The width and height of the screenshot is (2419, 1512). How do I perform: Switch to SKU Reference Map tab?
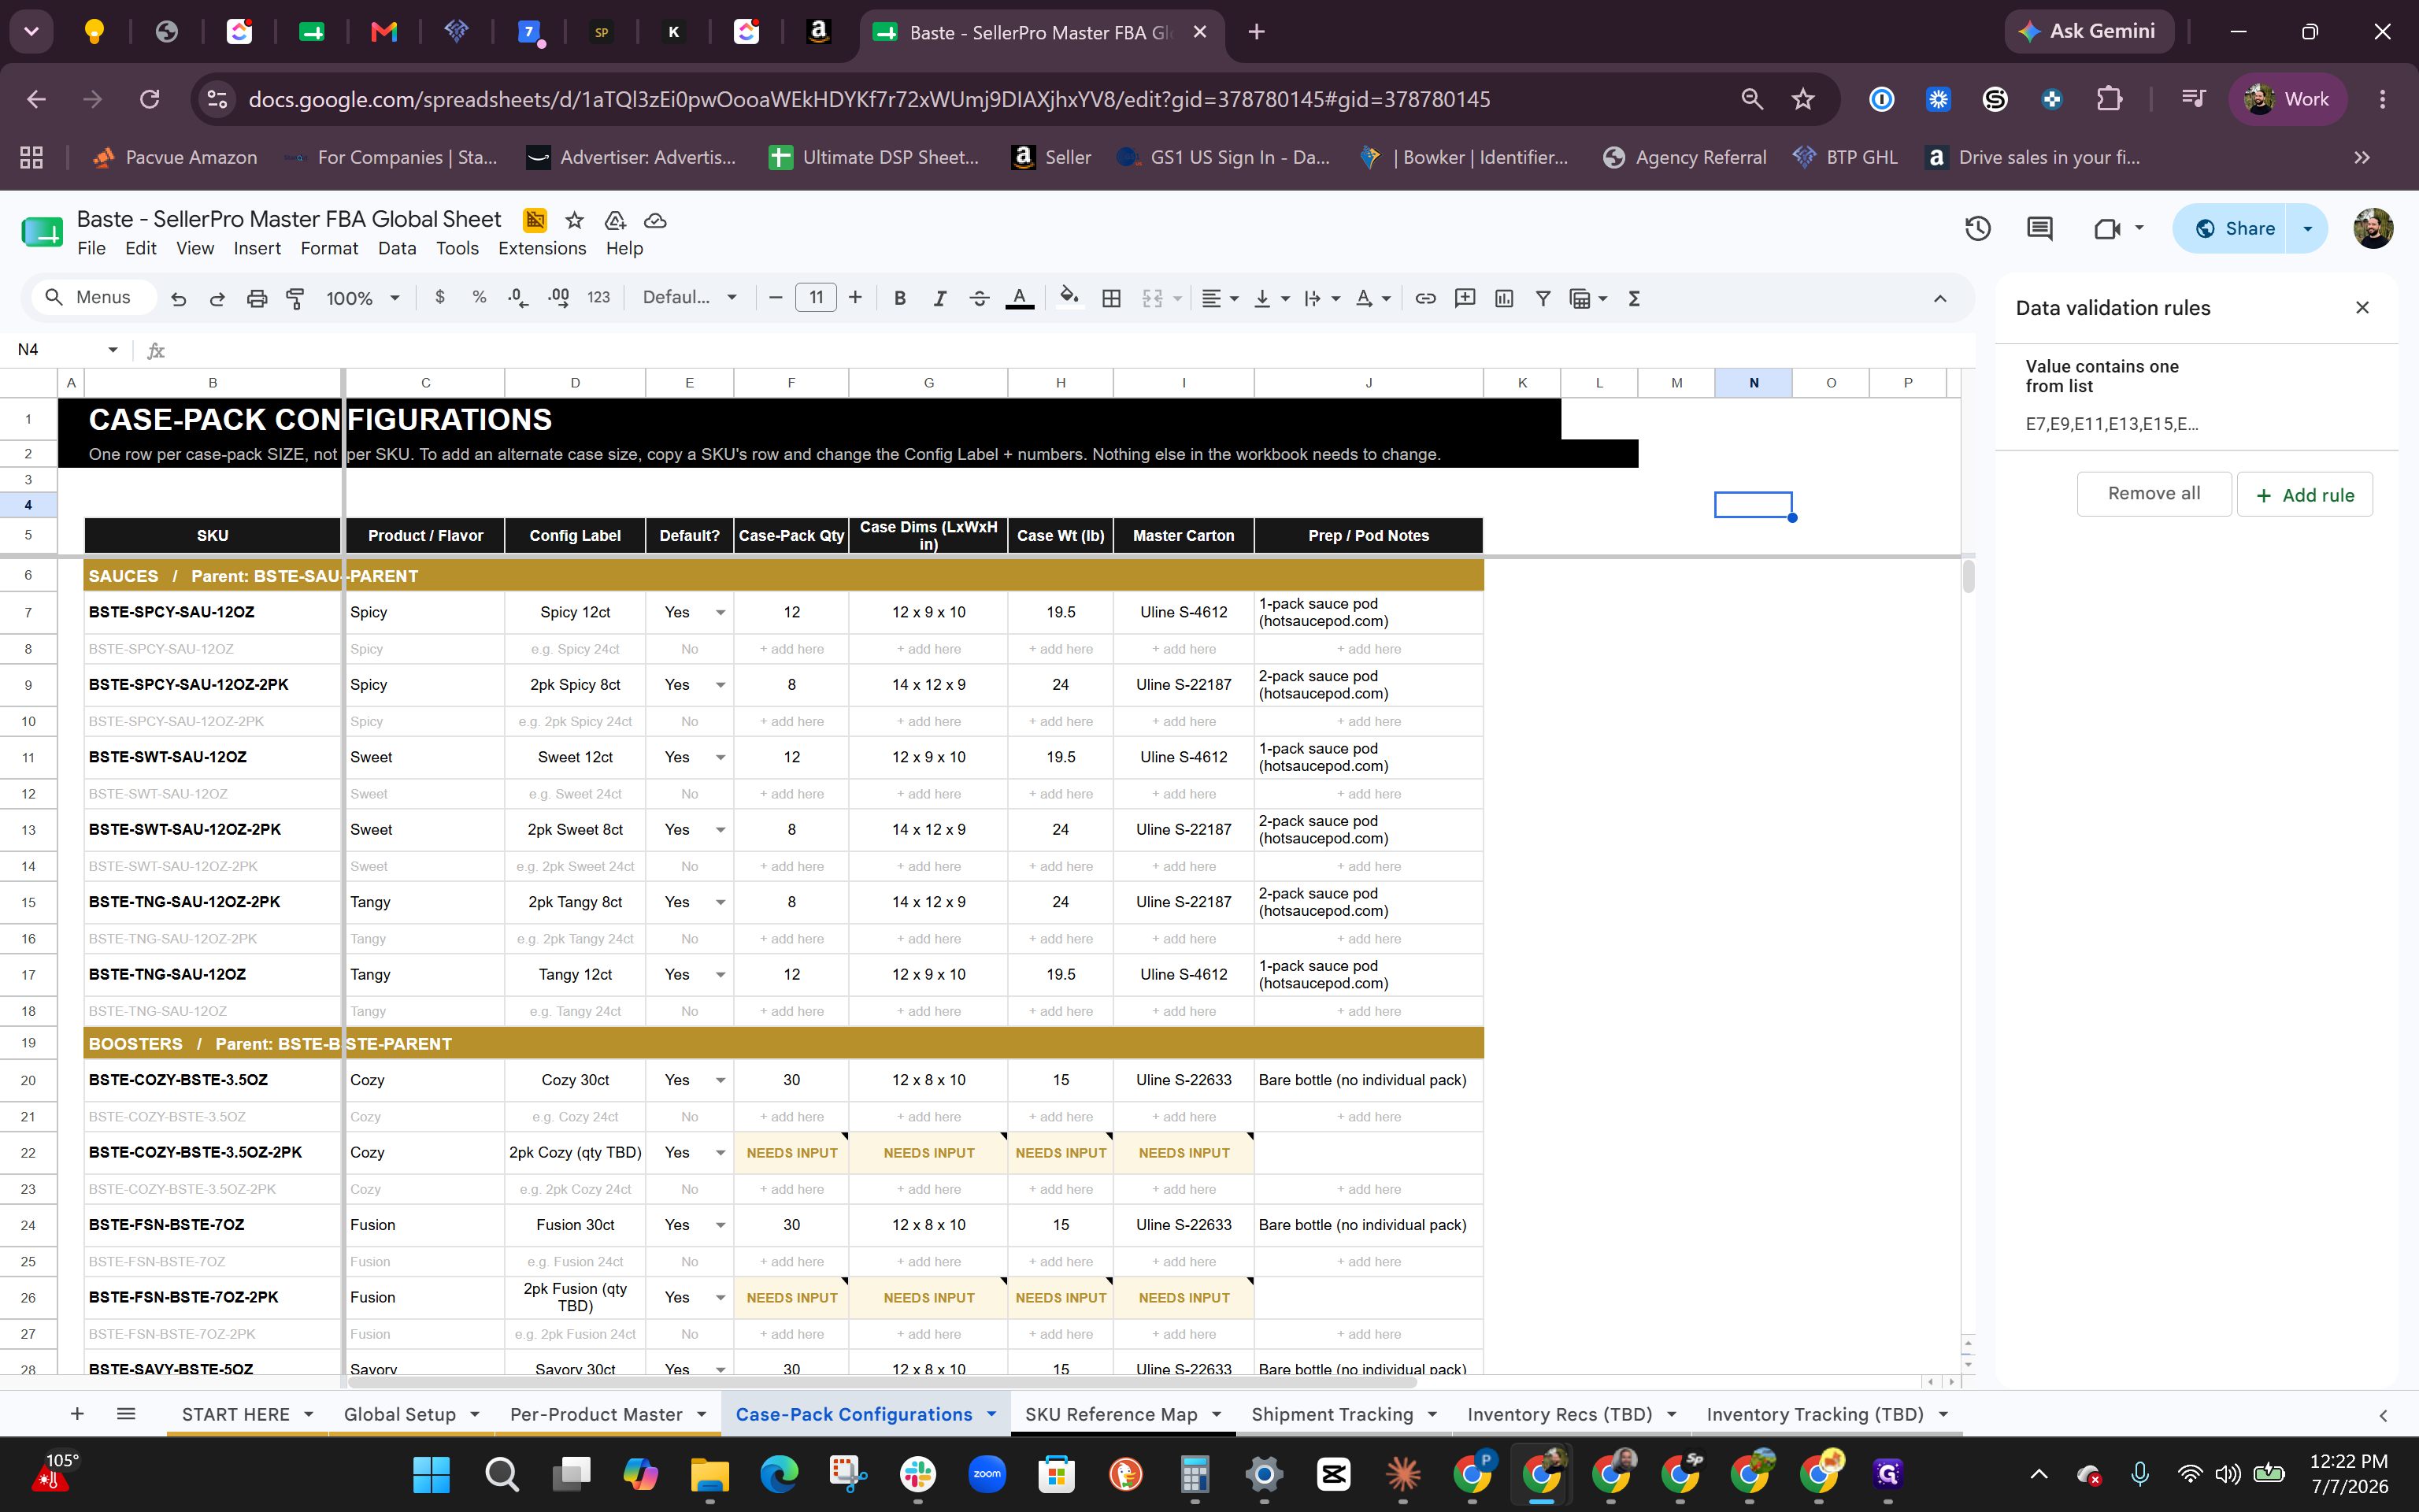(x=1110, y=1414)
